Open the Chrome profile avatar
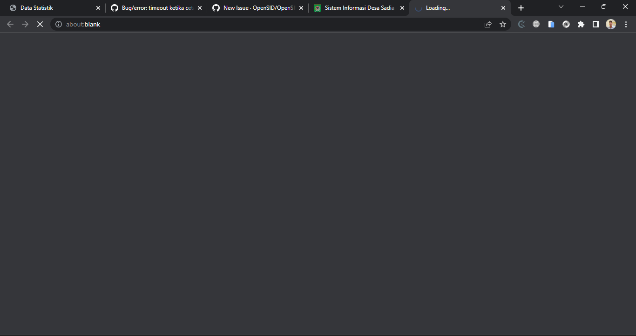This screenshot has height=336, width=636. 611,24
